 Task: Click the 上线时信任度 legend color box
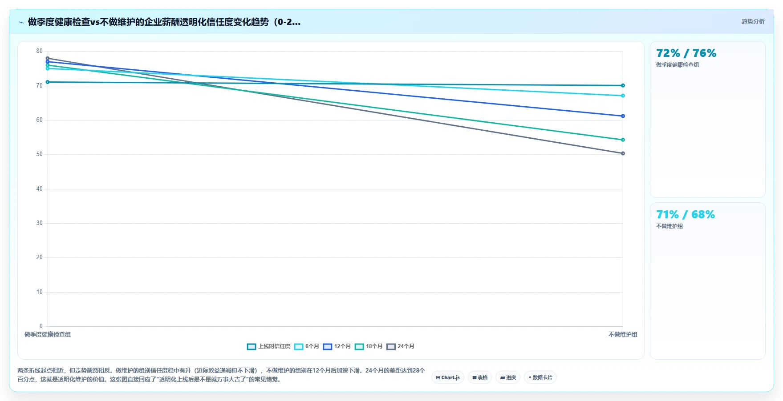252,347
